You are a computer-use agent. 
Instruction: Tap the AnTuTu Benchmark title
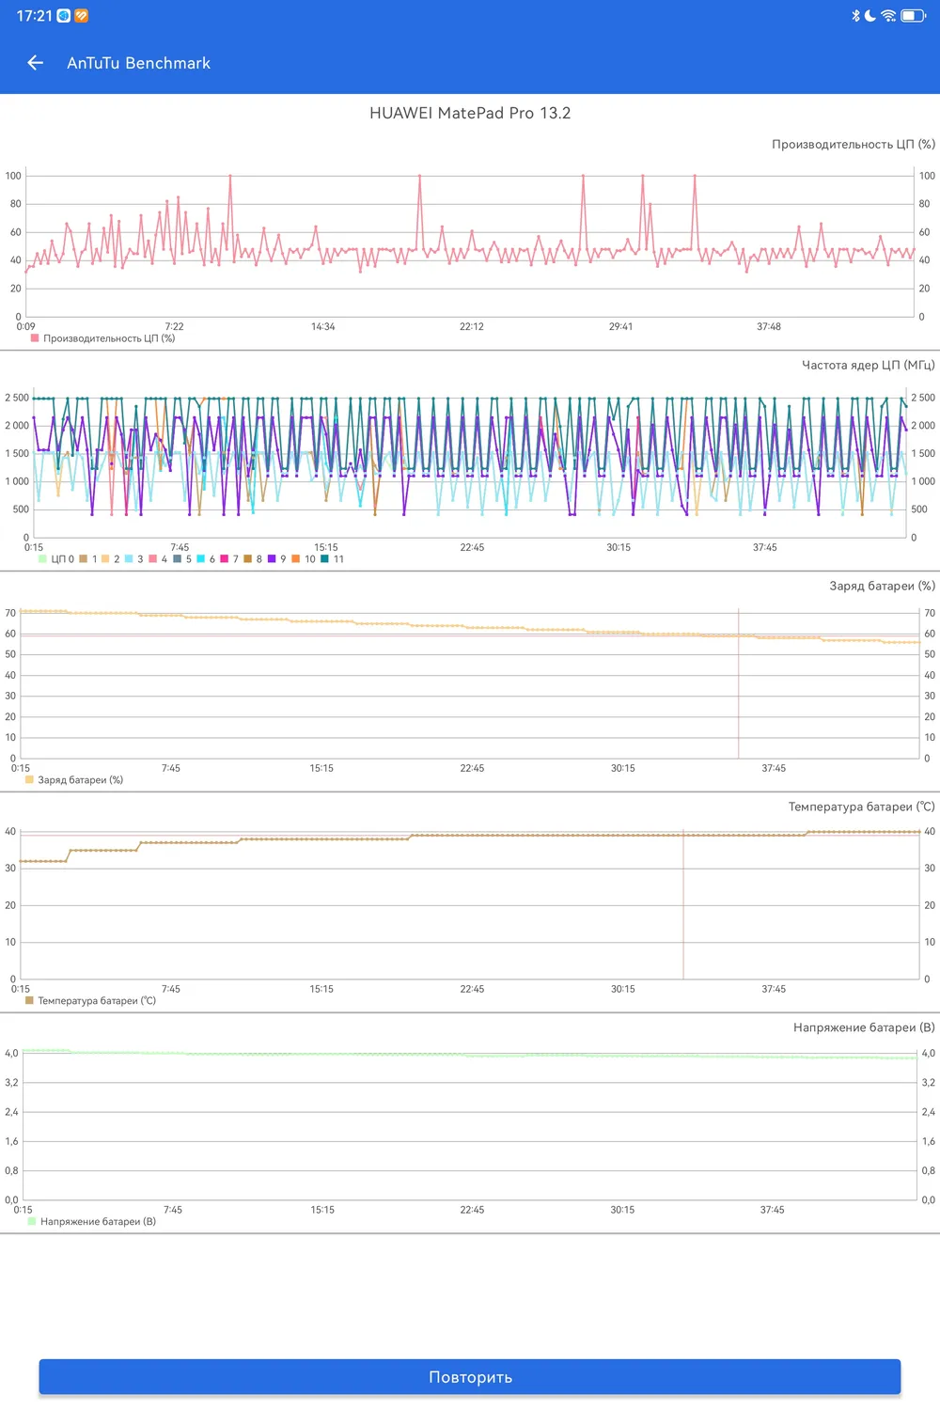pyautogui.click(x=138, y=63)
